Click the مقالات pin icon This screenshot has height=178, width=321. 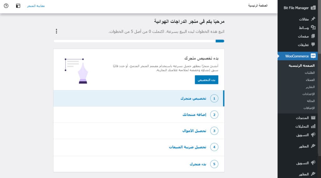[313, 19]
